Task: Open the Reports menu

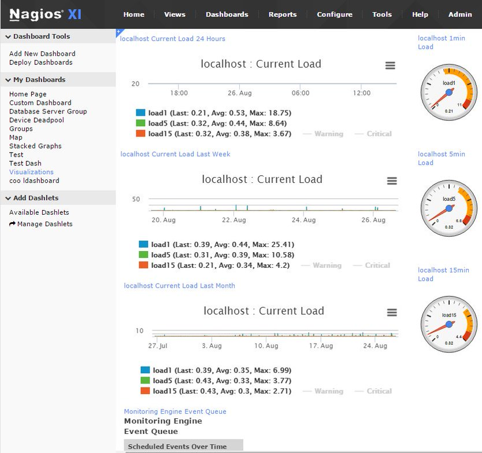Action: coord(283,14)
